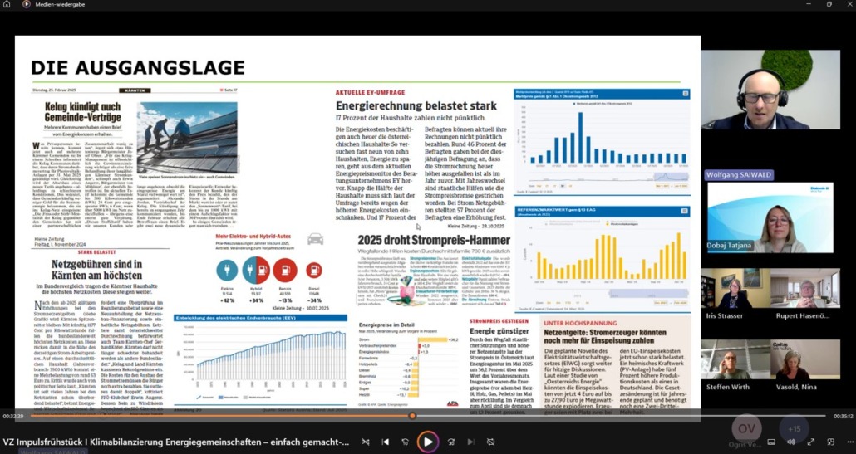Toggle repeat mode
This screenshot has width=856, height=454.
(491, 442)
